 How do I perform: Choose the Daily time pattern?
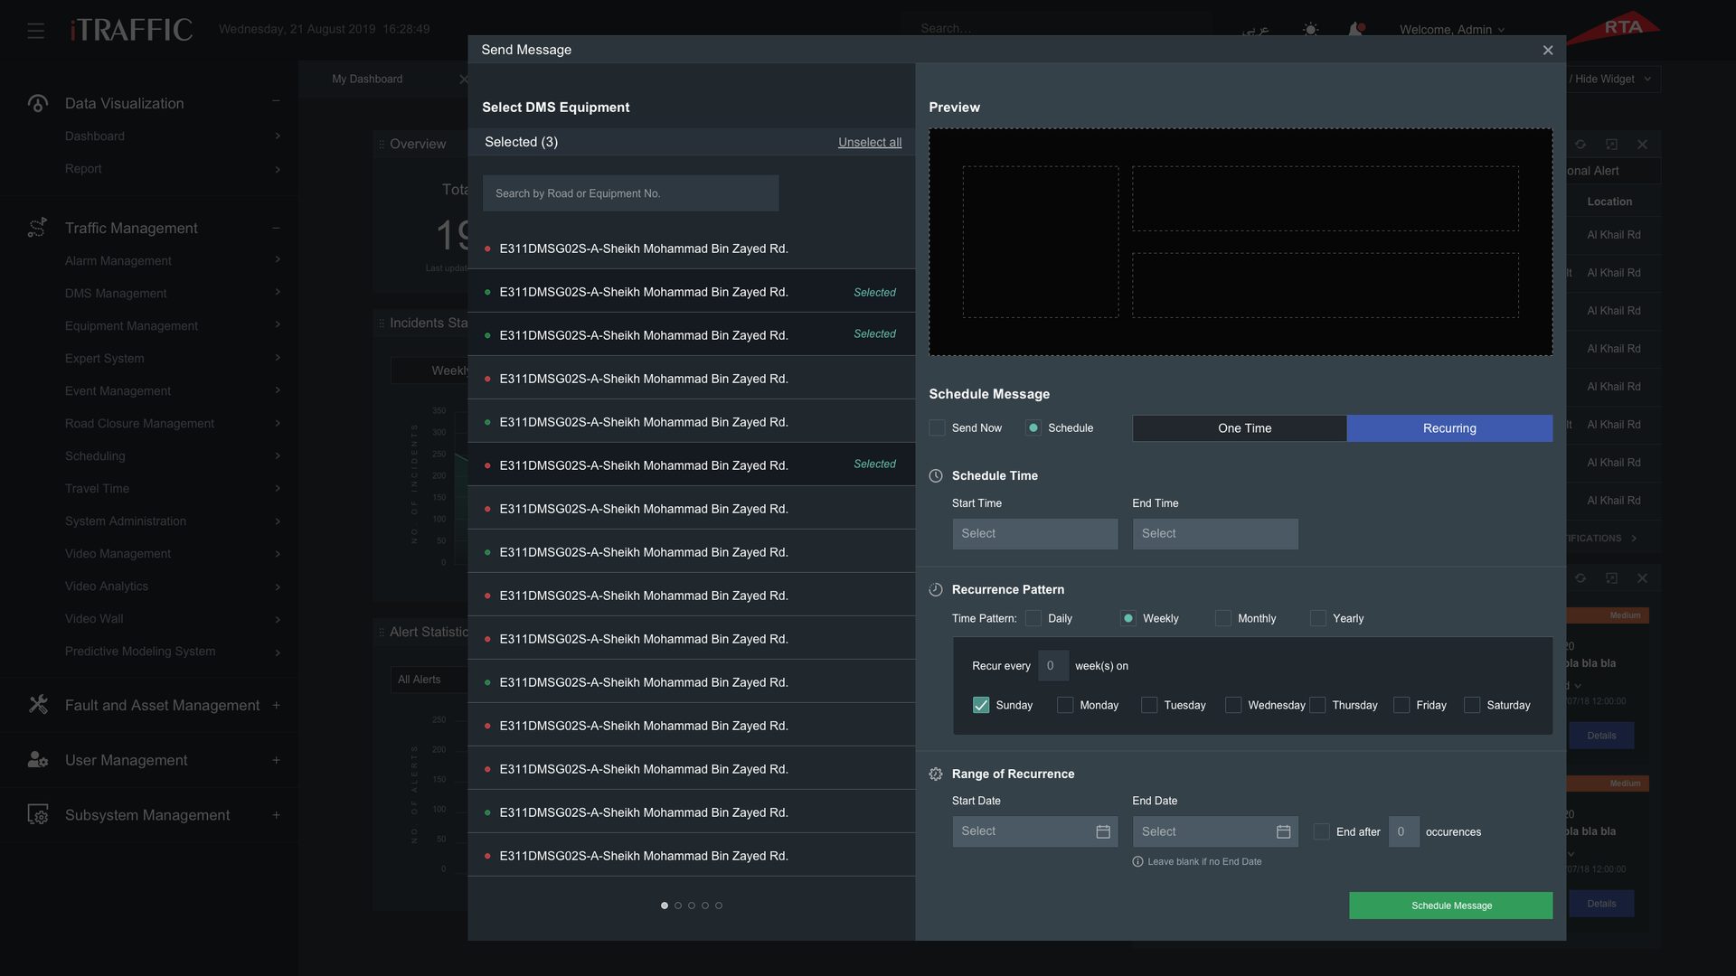click(x=1033, y=618)
